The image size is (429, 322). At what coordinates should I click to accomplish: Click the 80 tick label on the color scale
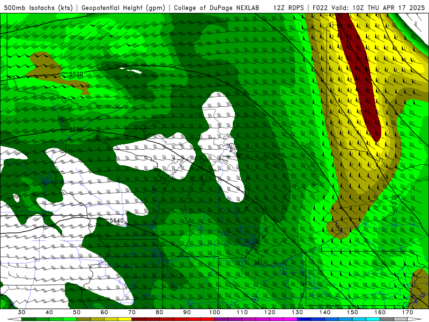[159, 312]
